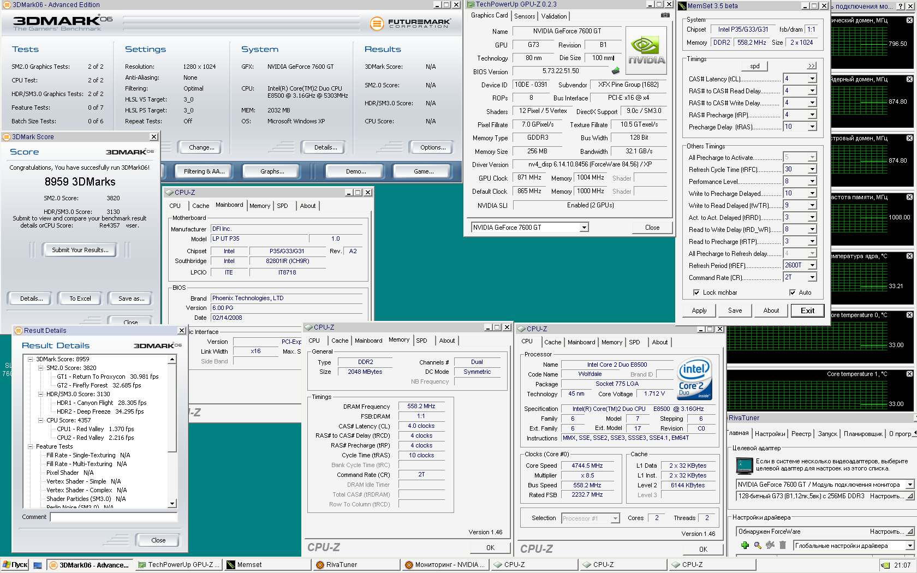Screen dimensions: 917x573
Task: Click the green plus add icon in RivaTuner
Action: 745,545
